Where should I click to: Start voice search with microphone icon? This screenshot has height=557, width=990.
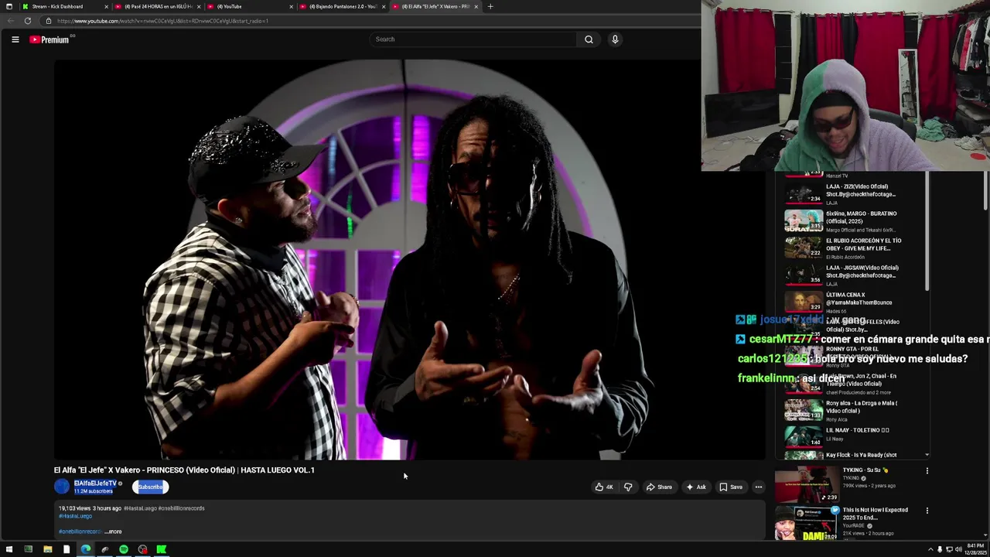point(615,39)
